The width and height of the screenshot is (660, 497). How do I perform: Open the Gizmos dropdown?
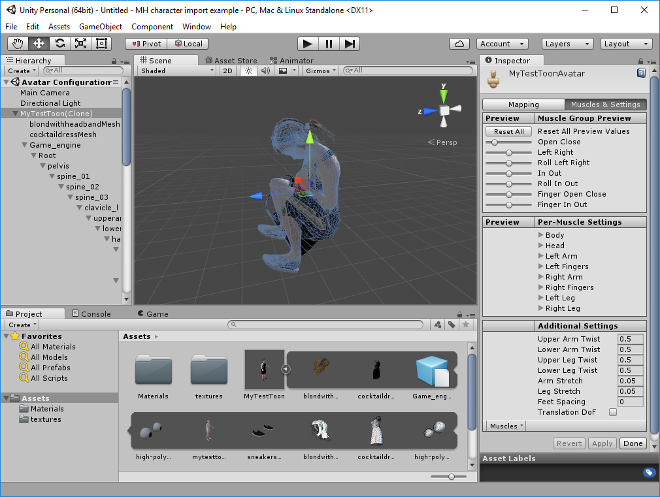coord(320,71)
